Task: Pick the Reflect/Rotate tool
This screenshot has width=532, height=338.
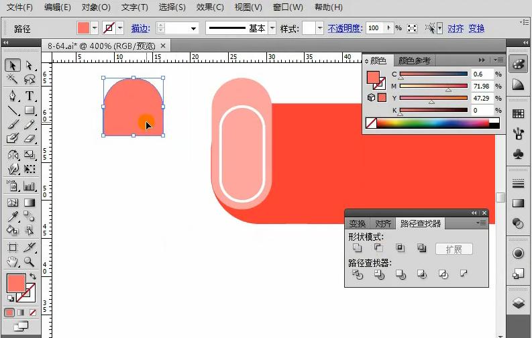Action: tap(13, 155)
